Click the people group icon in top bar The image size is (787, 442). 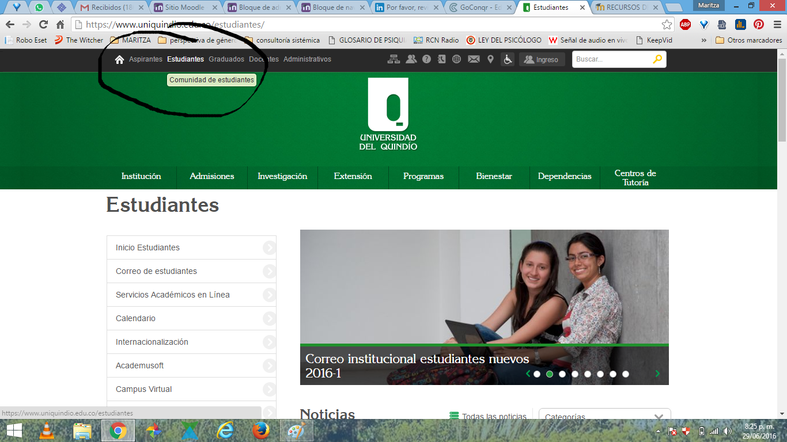coord(411,59)
